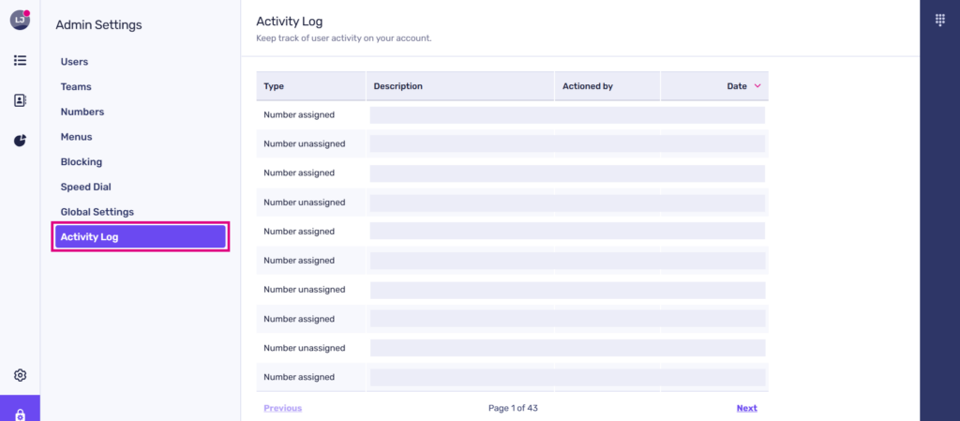Go to the Menus settings section
This screenshot has width=960, height=421.
76,137
